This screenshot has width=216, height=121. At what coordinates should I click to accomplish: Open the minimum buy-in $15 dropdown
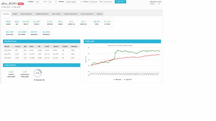[x=40, y=2]
